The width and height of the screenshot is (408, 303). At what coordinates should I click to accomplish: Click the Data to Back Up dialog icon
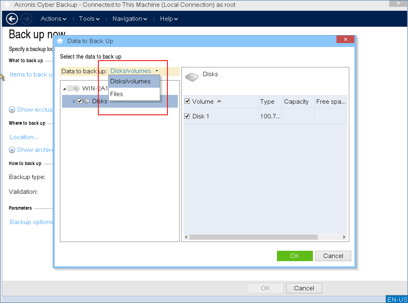tap(60, 41)
